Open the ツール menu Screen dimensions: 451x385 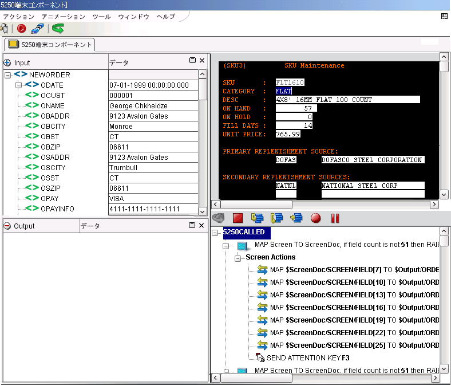click(102, 17)
